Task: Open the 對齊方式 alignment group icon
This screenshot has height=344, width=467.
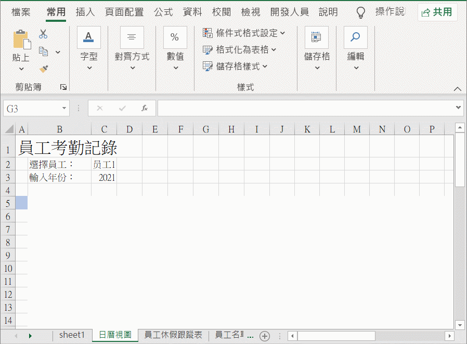Action: click(x=132, y=38)
